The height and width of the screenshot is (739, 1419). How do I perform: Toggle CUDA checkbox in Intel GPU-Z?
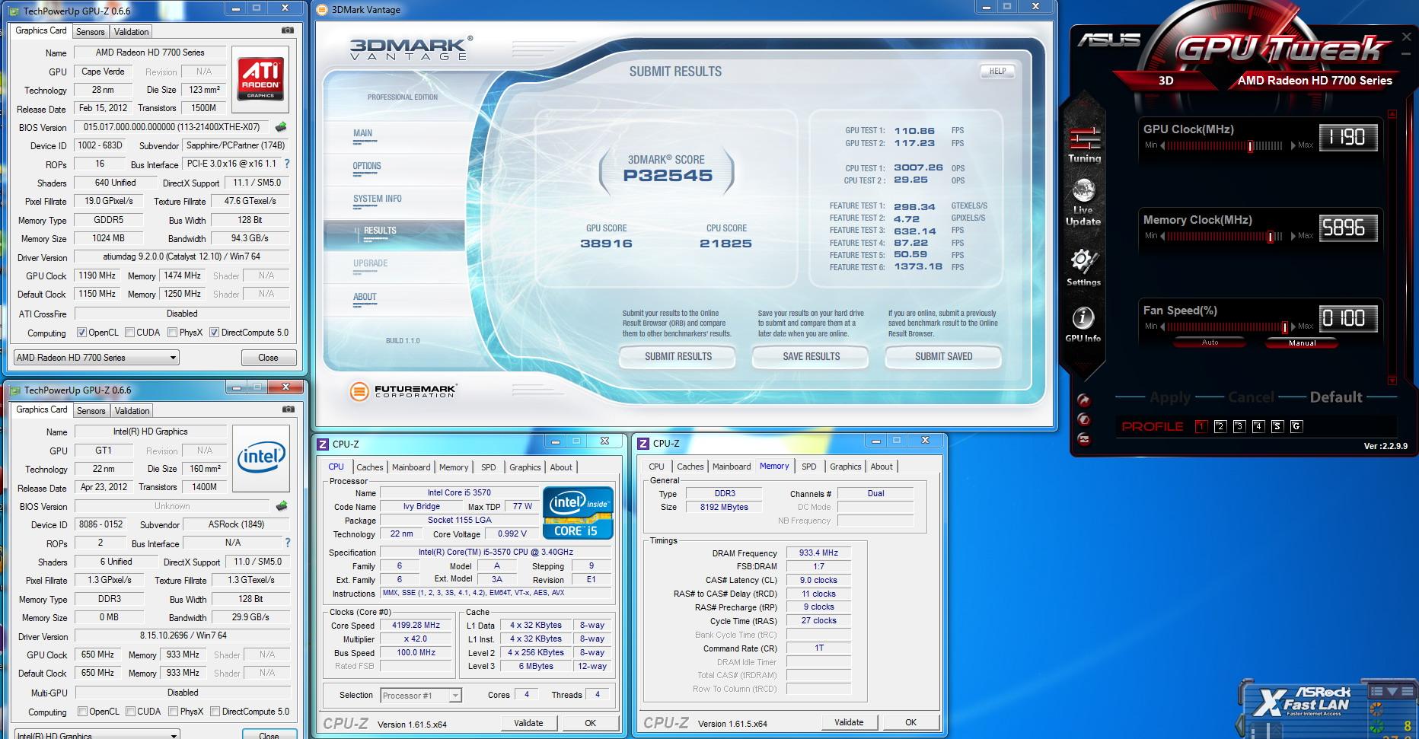(x=131, y=712)
